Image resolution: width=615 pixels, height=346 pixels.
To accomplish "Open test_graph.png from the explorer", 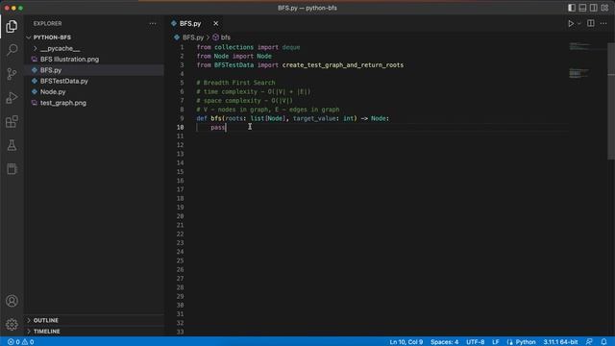I will pyautogui.click(x=63, y=103).
